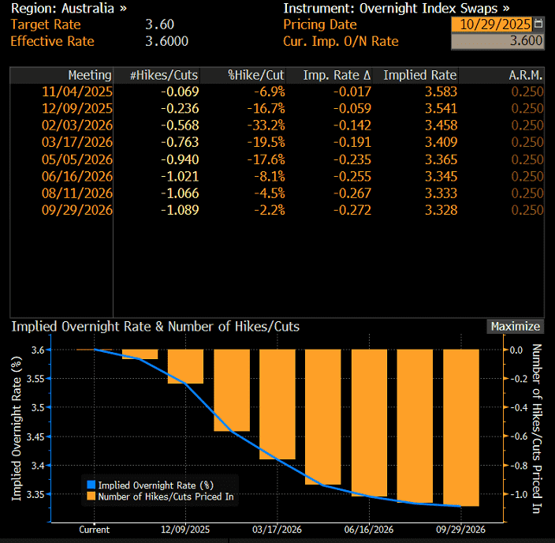Viewport: 555px width, 543px height.
Task: Expand the Region: Australia selector
Action: coord(68,9)
